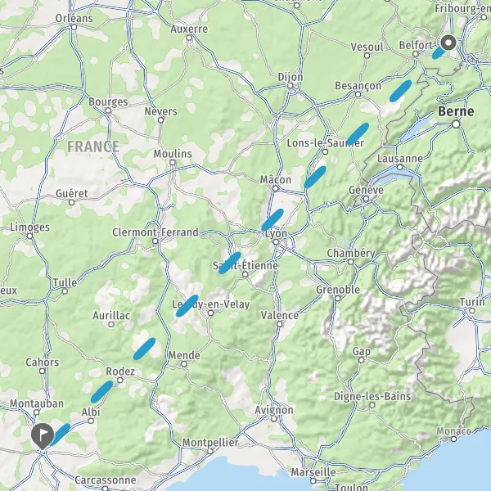The width and height of the screenshot is (491, 491).
Task: Click the Limoges city label
Action: (29, 227)
